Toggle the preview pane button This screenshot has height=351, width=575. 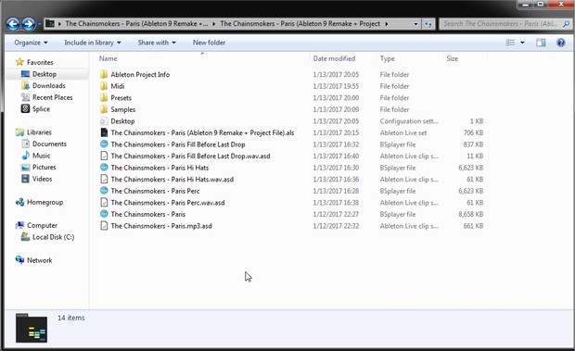(541, 43)
